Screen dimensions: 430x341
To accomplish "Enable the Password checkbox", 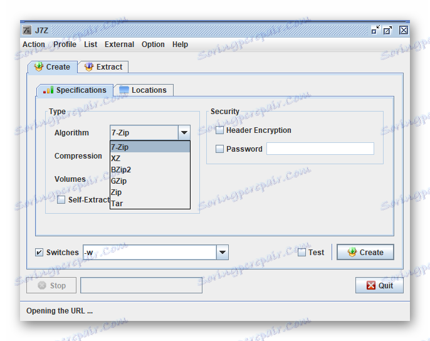I will tap(219, 149).
